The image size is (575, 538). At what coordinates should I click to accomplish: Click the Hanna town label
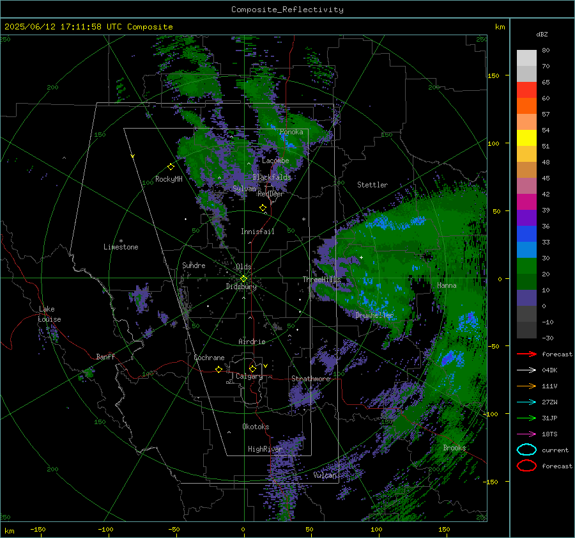pos(447,285)
